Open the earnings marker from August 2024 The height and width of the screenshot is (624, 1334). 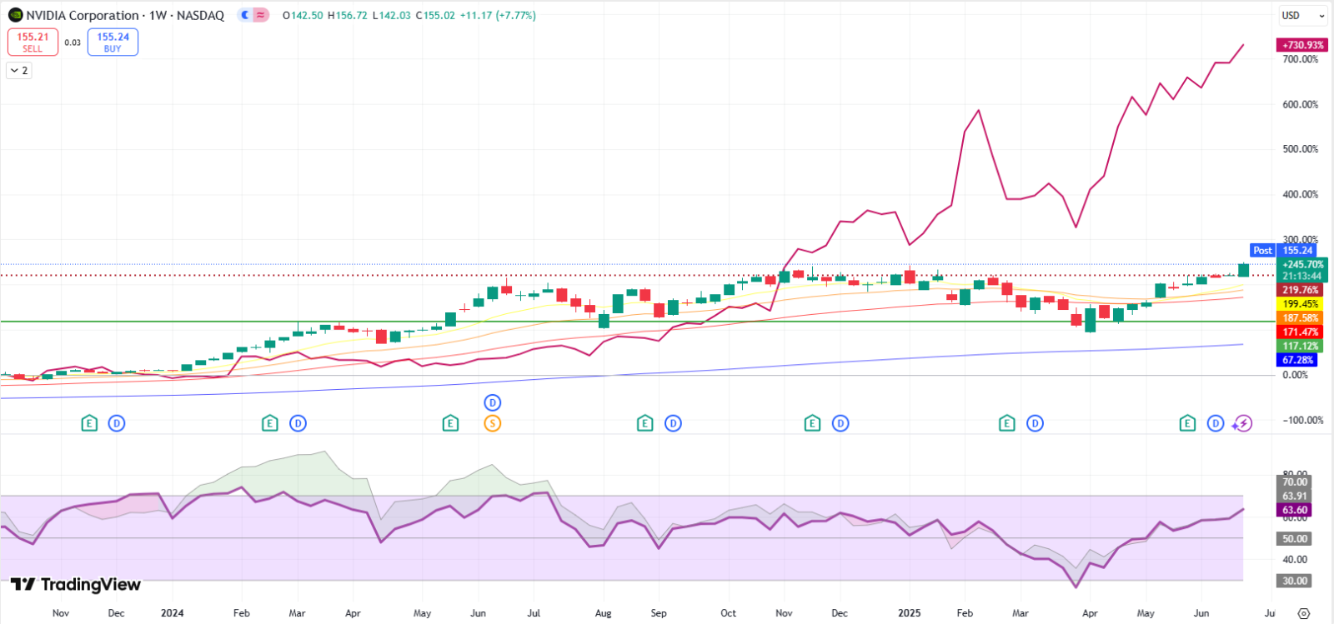click(644, 423)
